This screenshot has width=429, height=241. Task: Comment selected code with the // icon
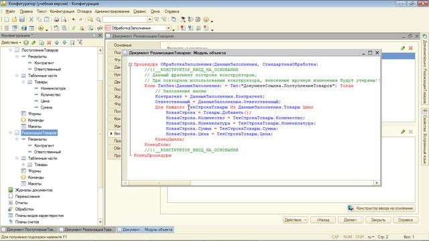click(x=73, y=28)
